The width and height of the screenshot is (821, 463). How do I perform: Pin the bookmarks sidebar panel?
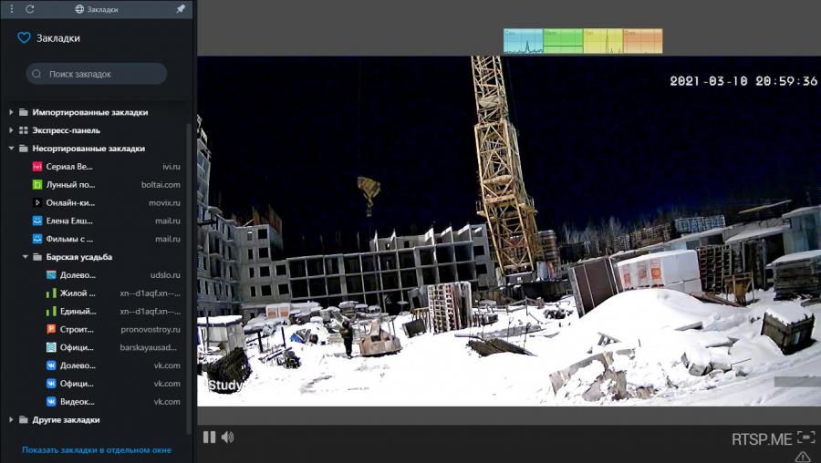click(181, 8)
